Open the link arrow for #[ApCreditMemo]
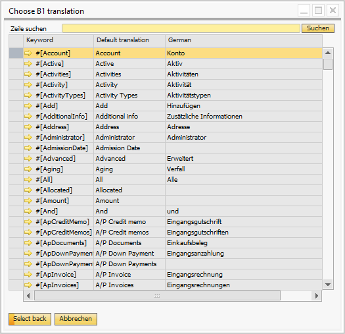 (x=28, y=222)
